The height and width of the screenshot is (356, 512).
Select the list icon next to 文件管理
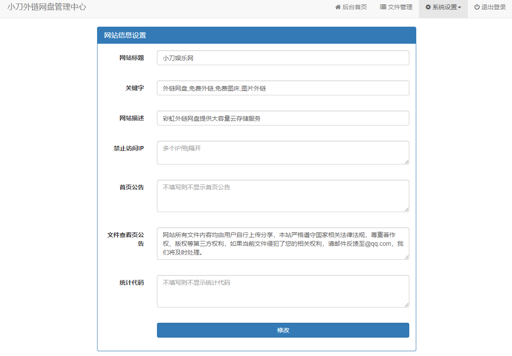(382, 7)
